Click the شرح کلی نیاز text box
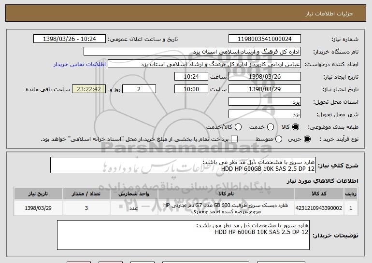 click(183, 165)
